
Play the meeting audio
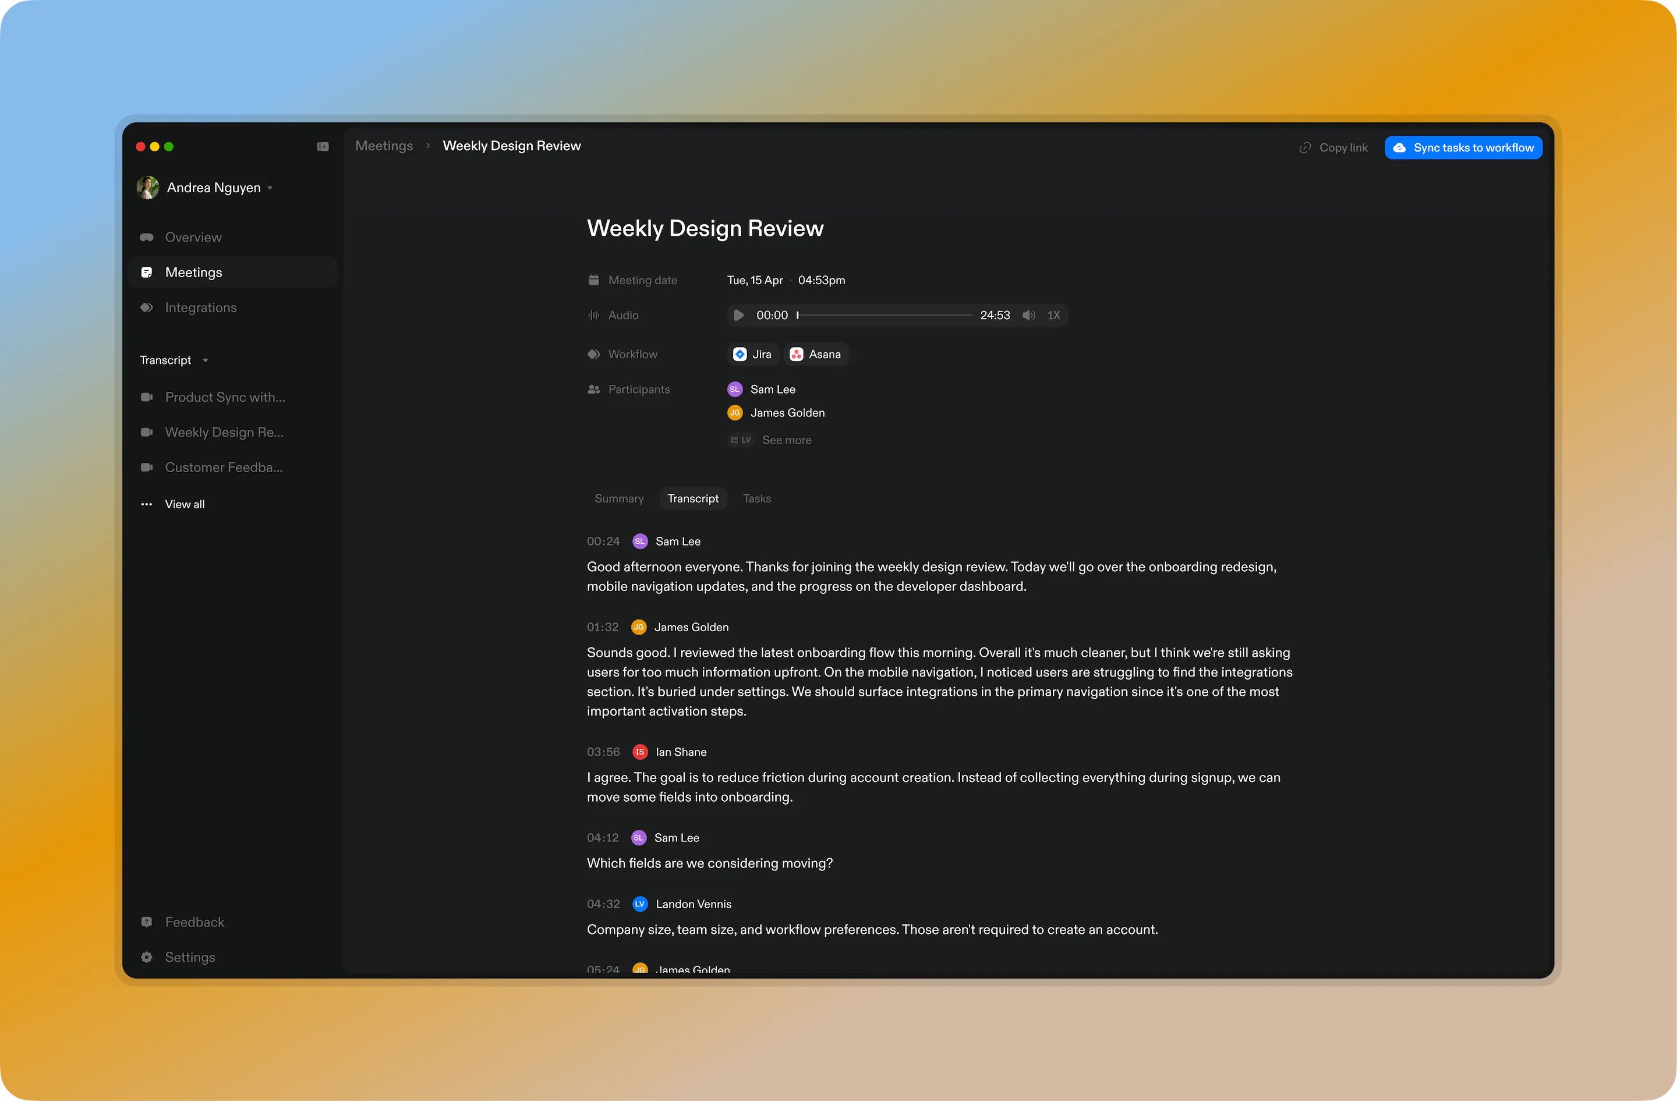pyautogui.click(x=738, y=316)
